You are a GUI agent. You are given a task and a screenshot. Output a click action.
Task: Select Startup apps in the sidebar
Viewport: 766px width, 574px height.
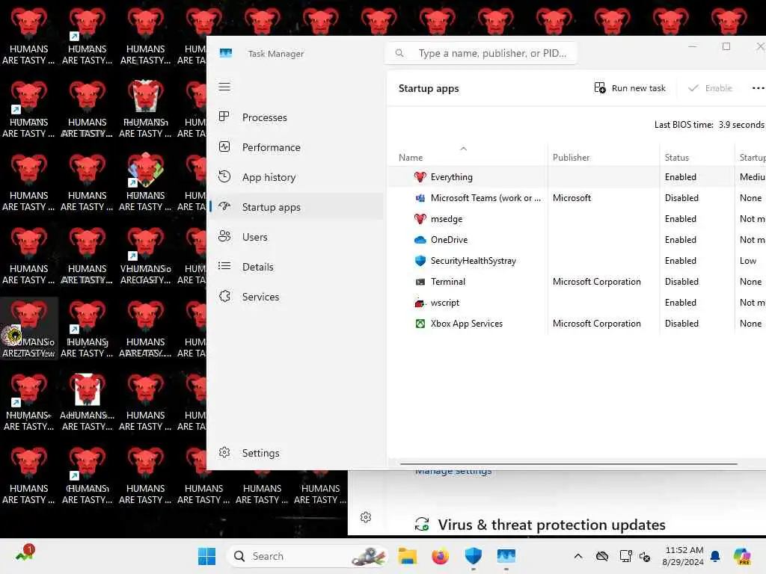[296, 207]
